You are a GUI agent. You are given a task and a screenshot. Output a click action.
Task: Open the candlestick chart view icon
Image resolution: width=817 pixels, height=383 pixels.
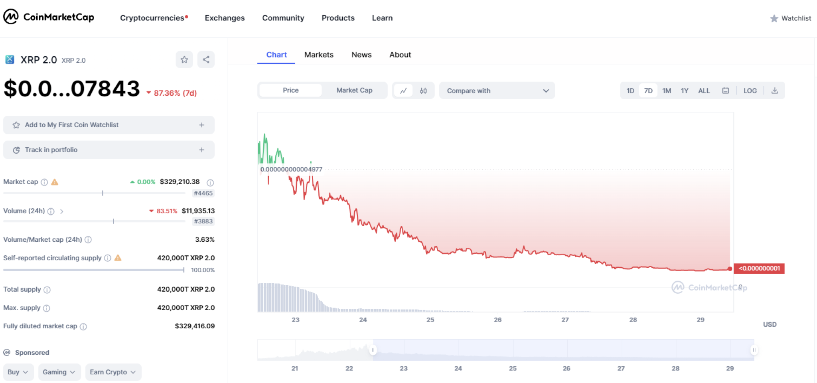tap(424, 91)
